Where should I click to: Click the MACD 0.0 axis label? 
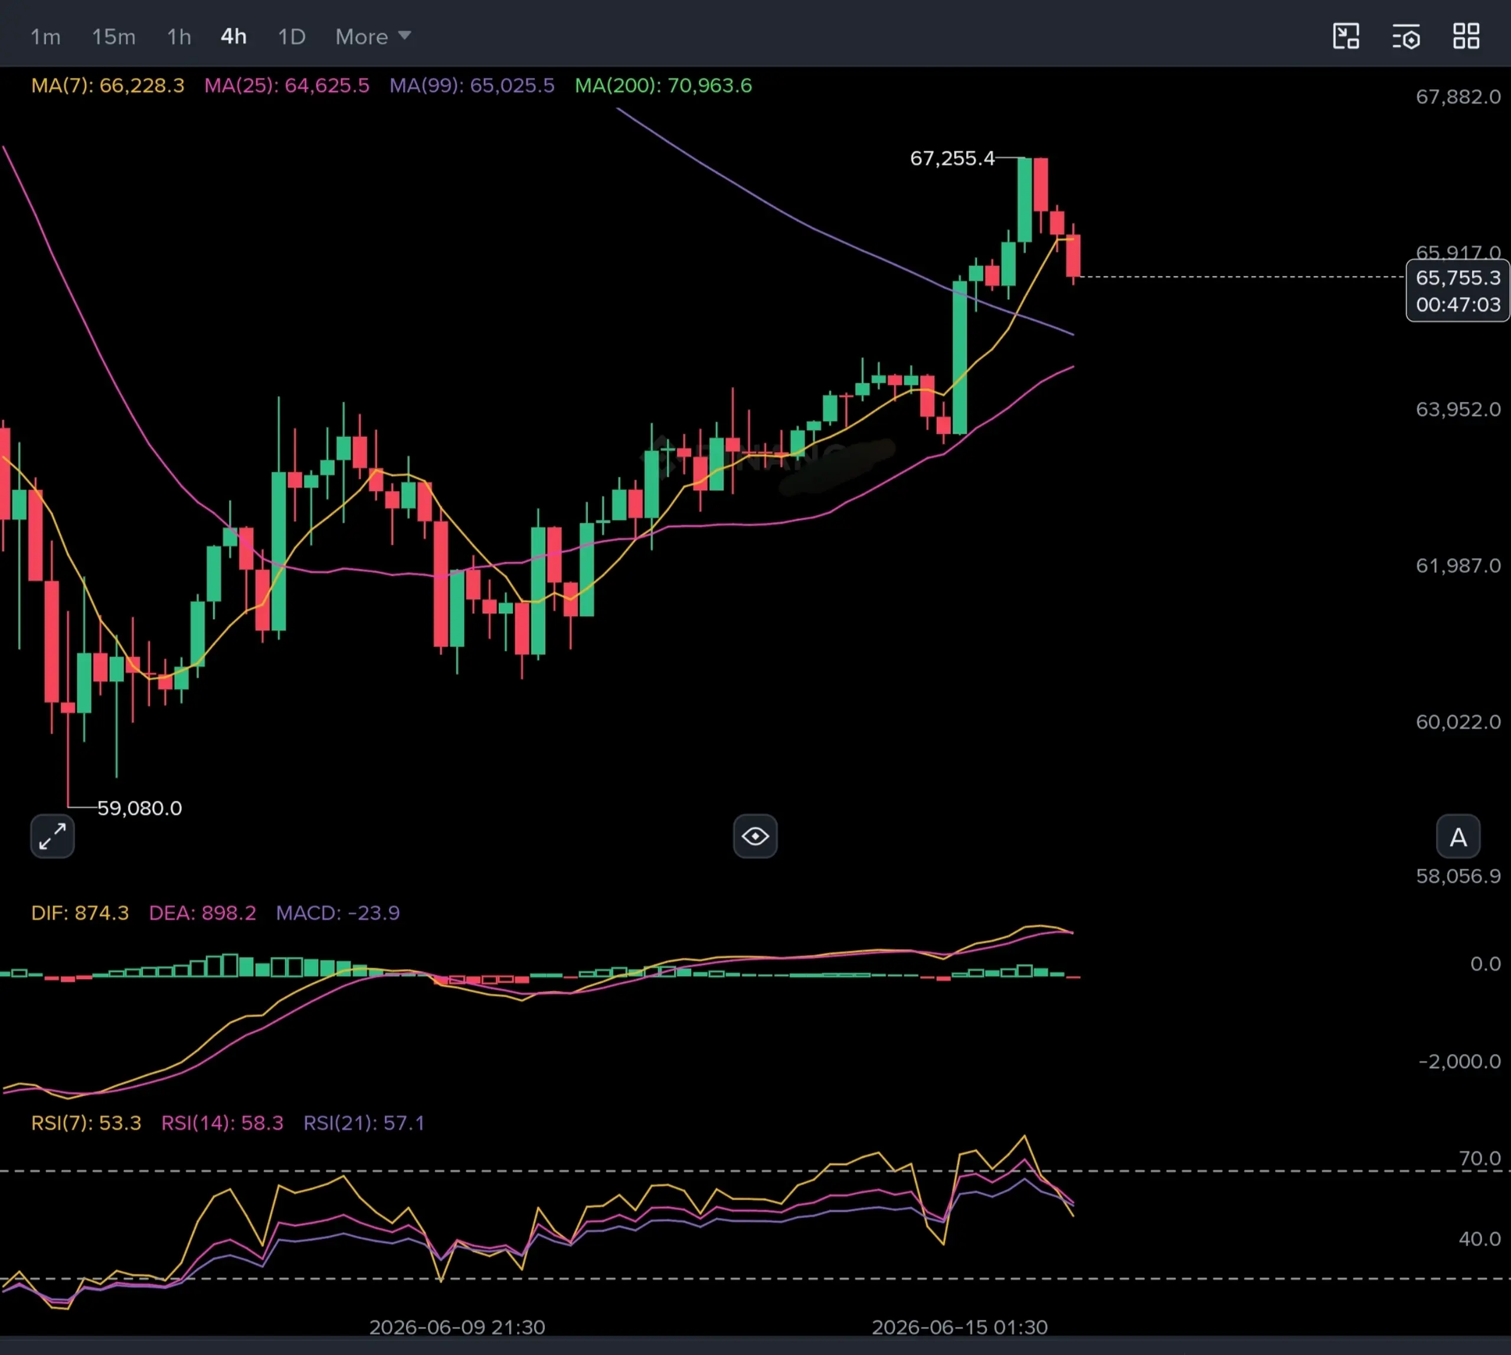(1486, 964)
